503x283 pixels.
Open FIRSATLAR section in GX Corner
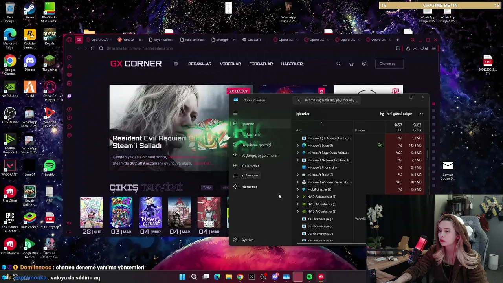261,64
